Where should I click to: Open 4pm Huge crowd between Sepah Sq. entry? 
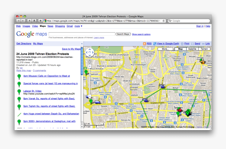[51, 114]
